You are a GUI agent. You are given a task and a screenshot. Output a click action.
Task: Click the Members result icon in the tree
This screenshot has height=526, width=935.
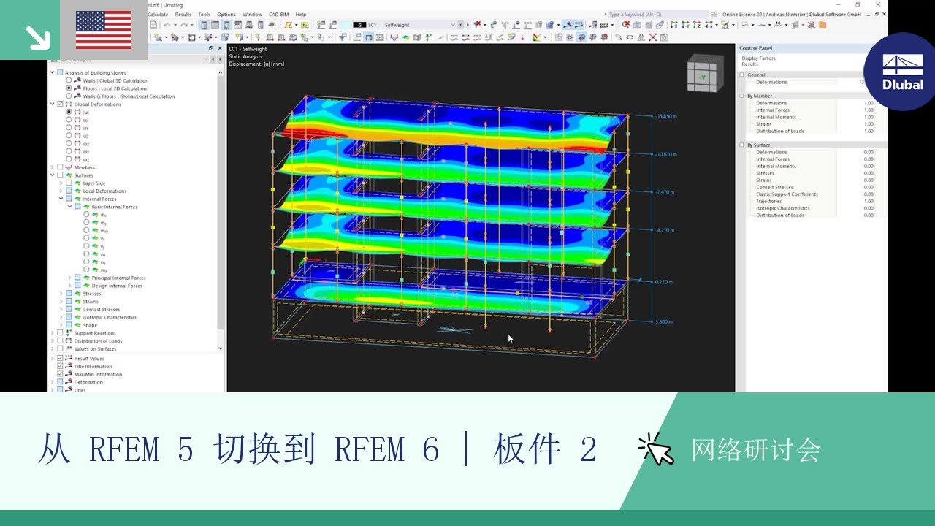coord(69,167)
